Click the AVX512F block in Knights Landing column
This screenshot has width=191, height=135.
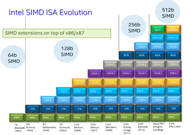158,38
